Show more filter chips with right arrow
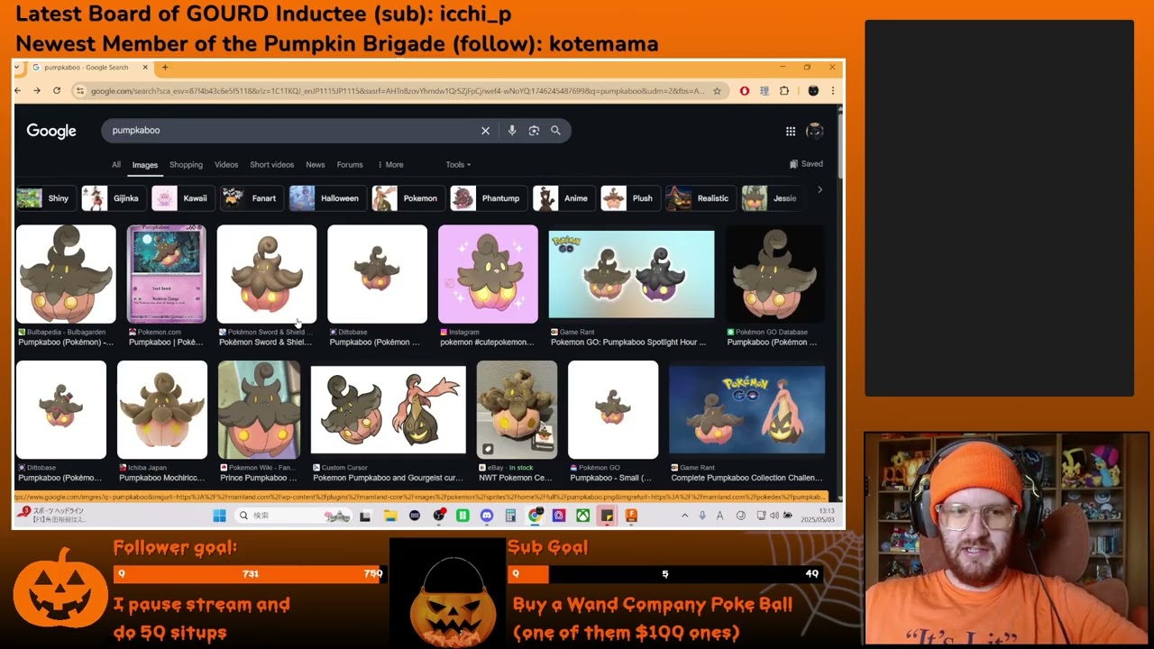Viewport: 1154px width, 649px height. [x=820, y=189]
